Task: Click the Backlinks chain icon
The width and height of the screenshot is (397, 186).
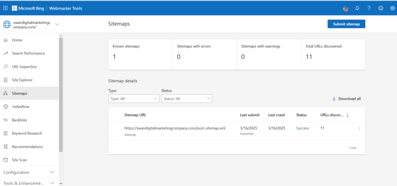Action: [x=5, y=120]
